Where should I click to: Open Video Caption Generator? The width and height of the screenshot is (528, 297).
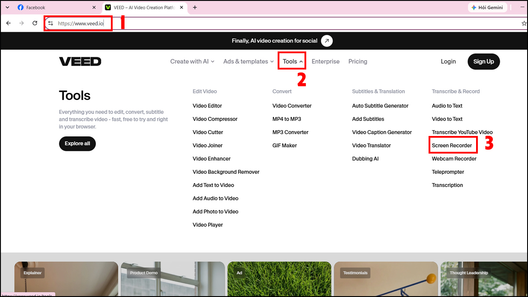coord(382,132)
